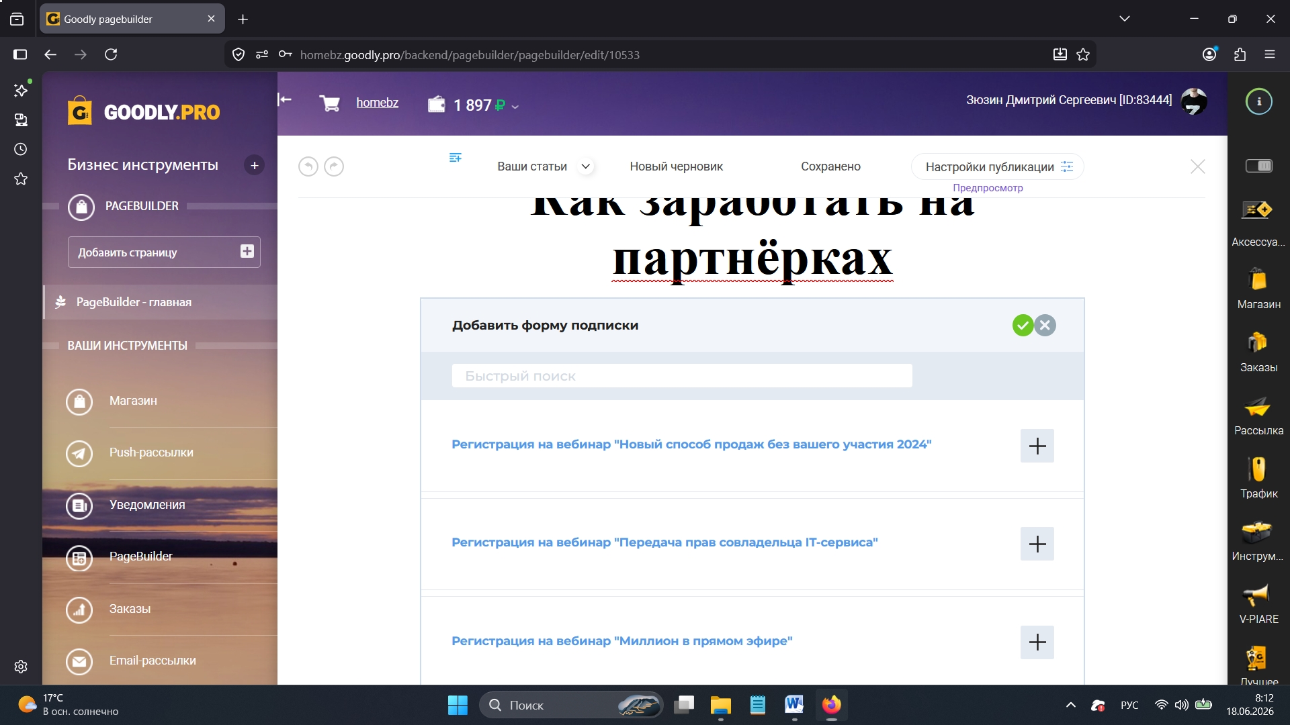Open Настройки публикации
This screenshot has width=1290, height=725.
pyautogui.click(x=997, y=167)
